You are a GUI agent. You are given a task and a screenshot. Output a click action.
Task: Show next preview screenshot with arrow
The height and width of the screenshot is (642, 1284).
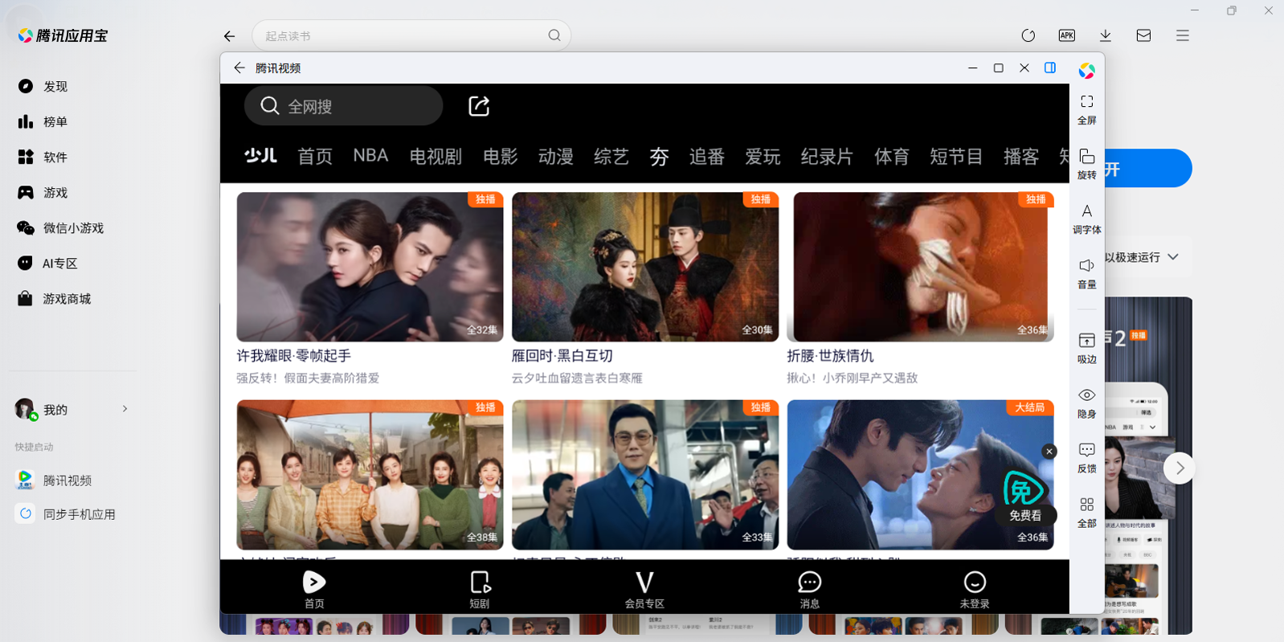(x=1180, y=468)
